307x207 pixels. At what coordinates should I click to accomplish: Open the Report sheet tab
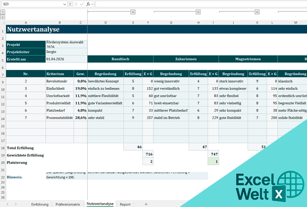click(x=125, y=204)
